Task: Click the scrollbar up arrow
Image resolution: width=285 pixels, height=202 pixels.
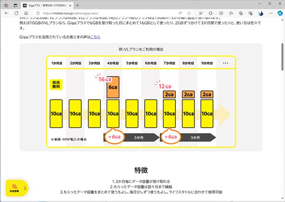Action: (282, 19)
